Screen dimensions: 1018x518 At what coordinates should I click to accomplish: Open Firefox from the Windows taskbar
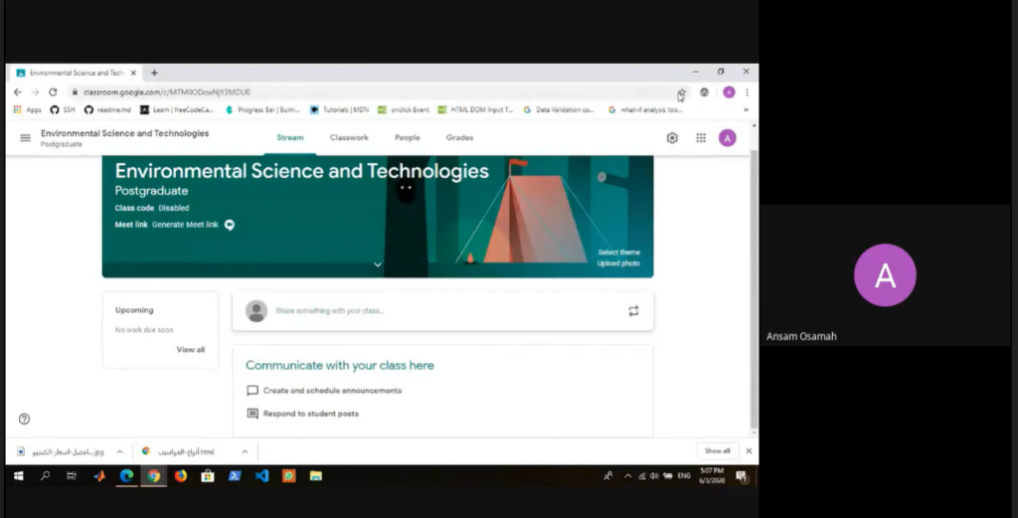181,476
